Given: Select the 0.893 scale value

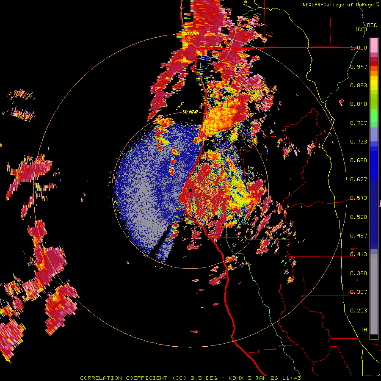Looking at the screenshot, I should point(359,85).
